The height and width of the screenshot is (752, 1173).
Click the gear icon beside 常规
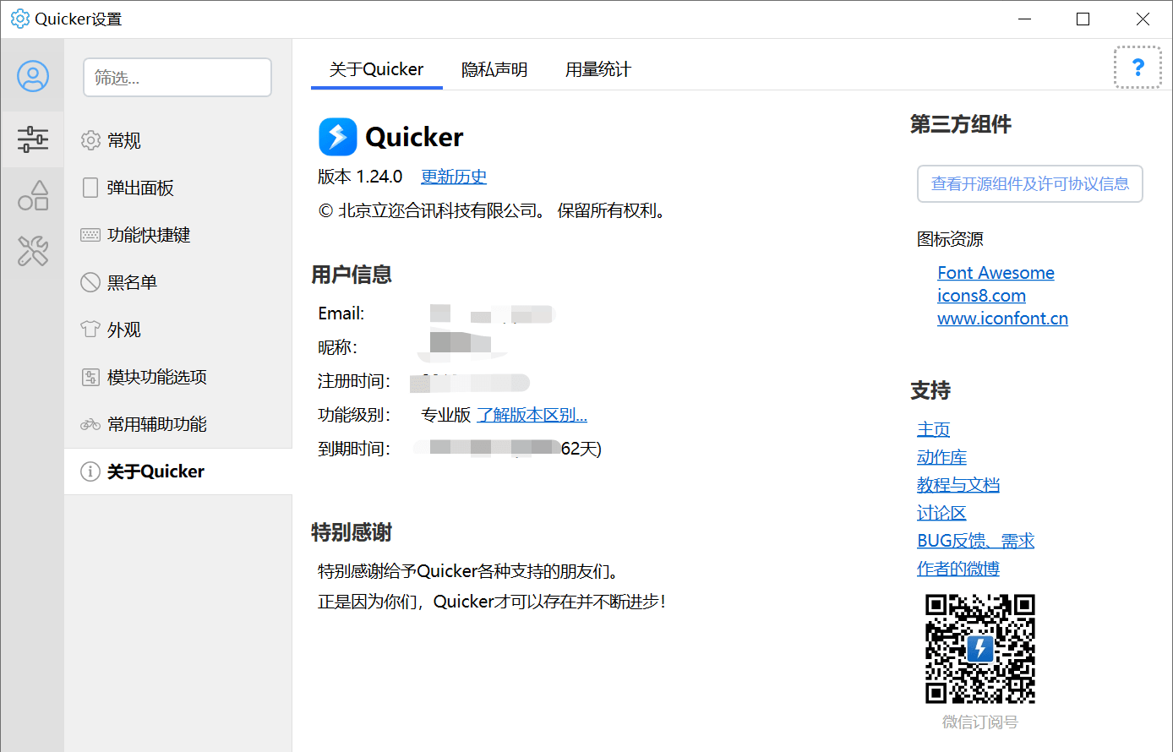(90, 140)
